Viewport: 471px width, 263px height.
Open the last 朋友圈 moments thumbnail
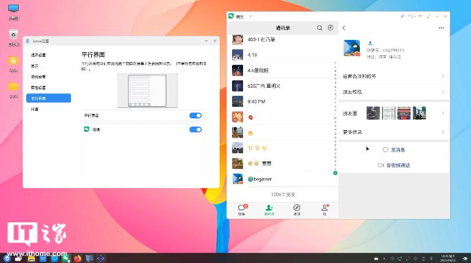click(419, 113)
